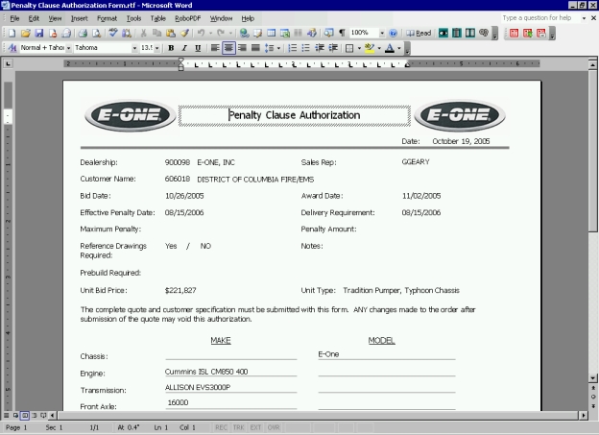This screenshot has height=435, width=599.
Task: Open the Style dropdown Normal + Tahoma
Action: click(69, 48)
